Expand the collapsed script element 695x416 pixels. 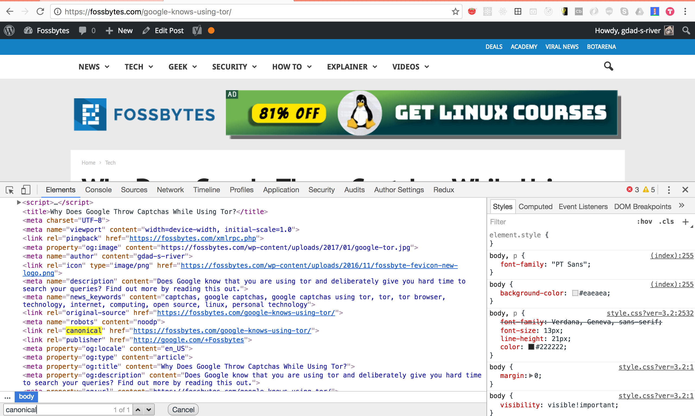click(x=19, y=202)
